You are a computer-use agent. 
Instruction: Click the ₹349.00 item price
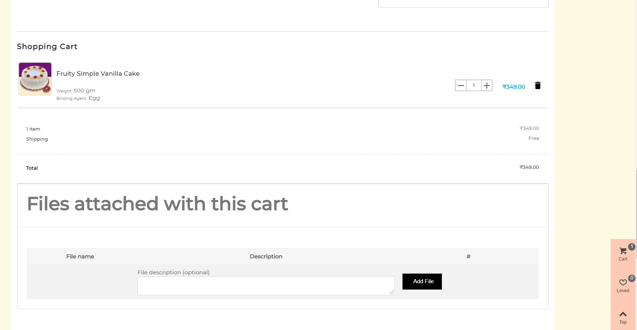pyautogui.click(x=514, y=87)
